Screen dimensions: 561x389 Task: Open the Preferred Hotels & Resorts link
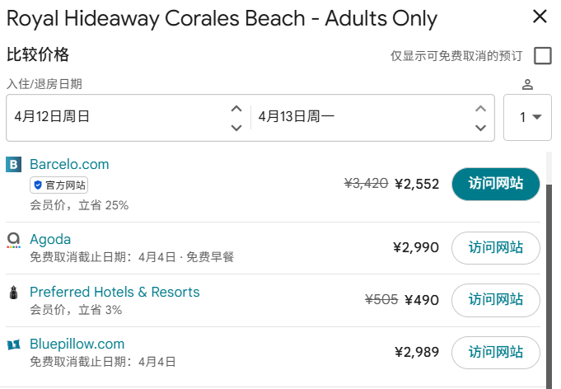115,293
